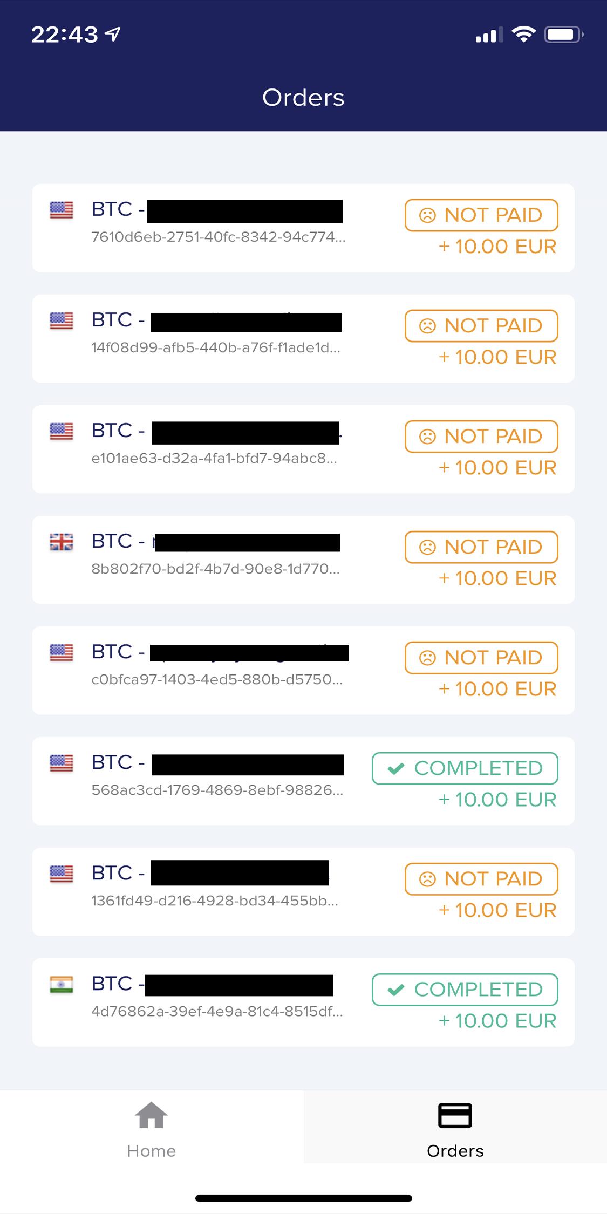Image resolution: width=607 pixels, height=1214 pixels.
Task: Select order ID 1361fd49-d216-4928
Action: coord(215,901)
